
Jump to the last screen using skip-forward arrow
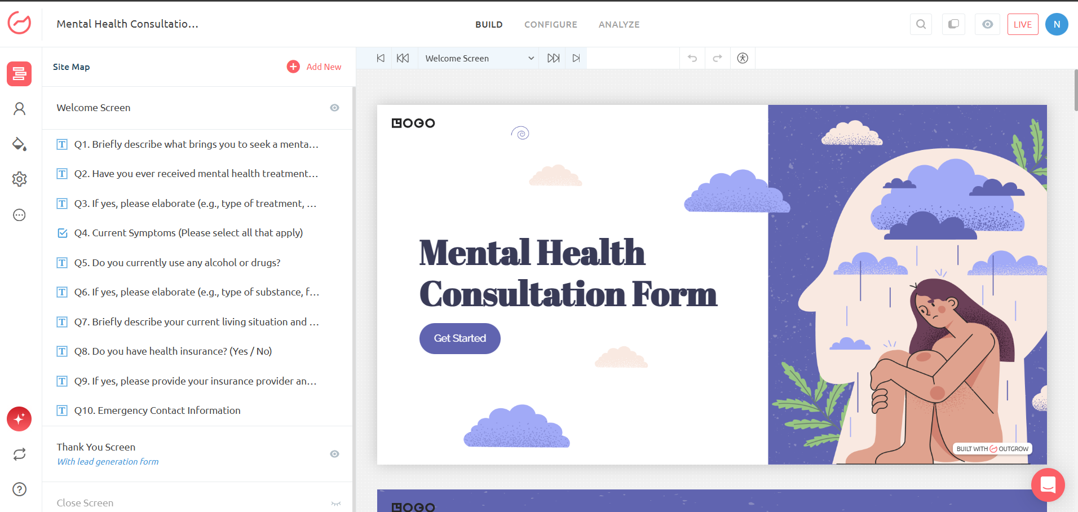pos(576,58)
